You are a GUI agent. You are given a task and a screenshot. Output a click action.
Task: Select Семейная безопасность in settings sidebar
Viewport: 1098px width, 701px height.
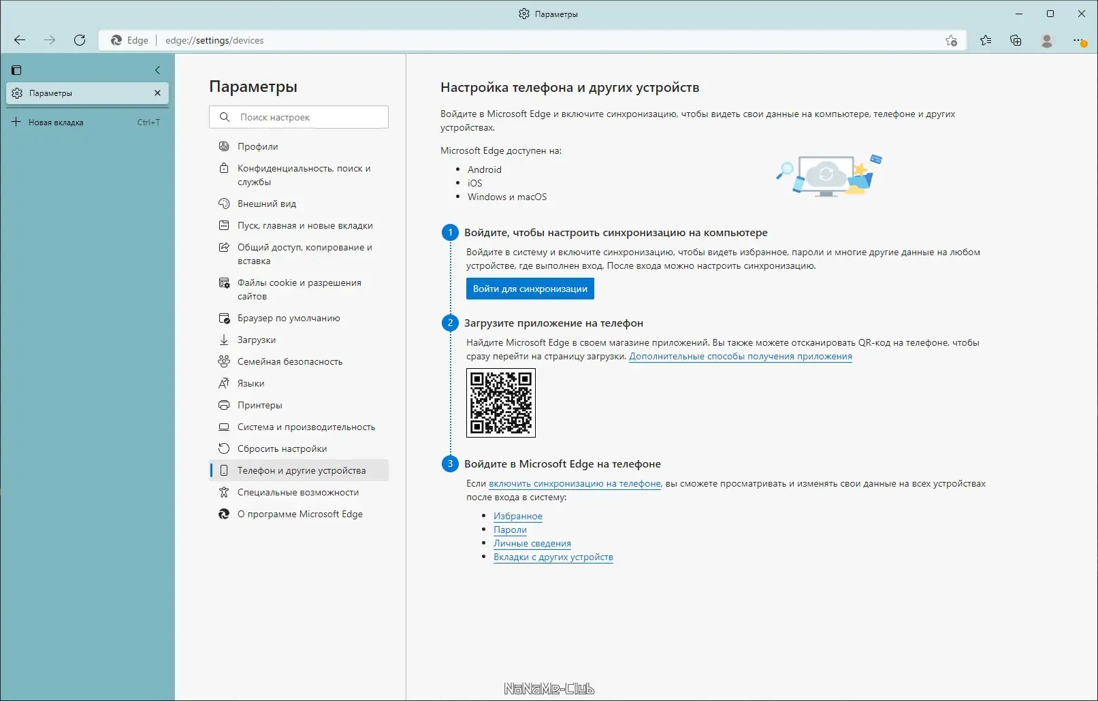coord(299,361)
